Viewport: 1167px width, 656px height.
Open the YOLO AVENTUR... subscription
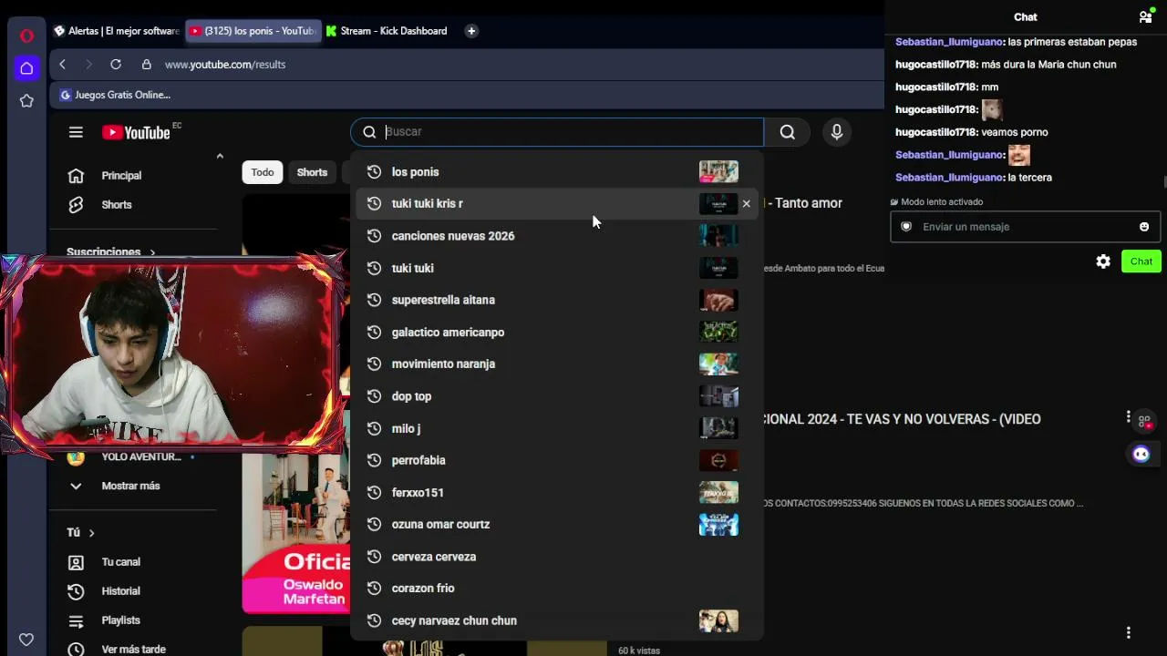click(x=141, y=457)
